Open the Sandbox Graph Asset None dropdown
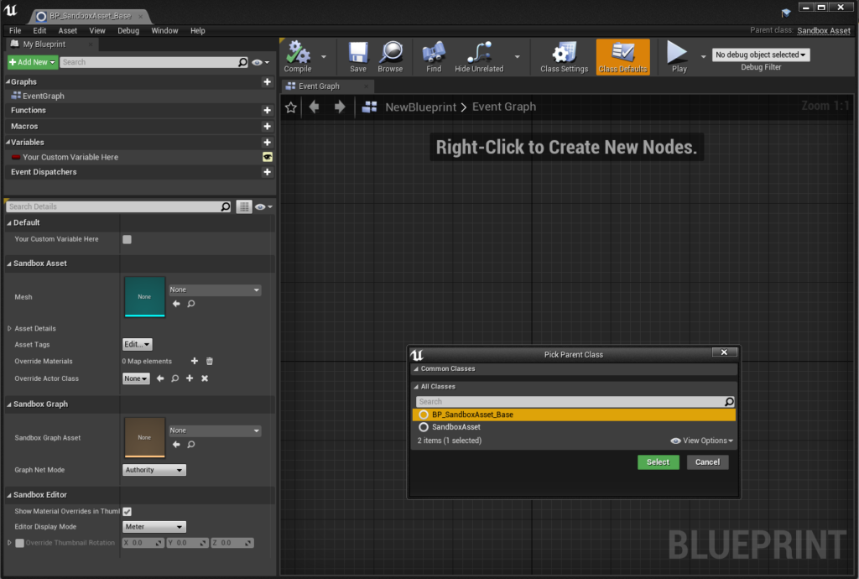 214,430
